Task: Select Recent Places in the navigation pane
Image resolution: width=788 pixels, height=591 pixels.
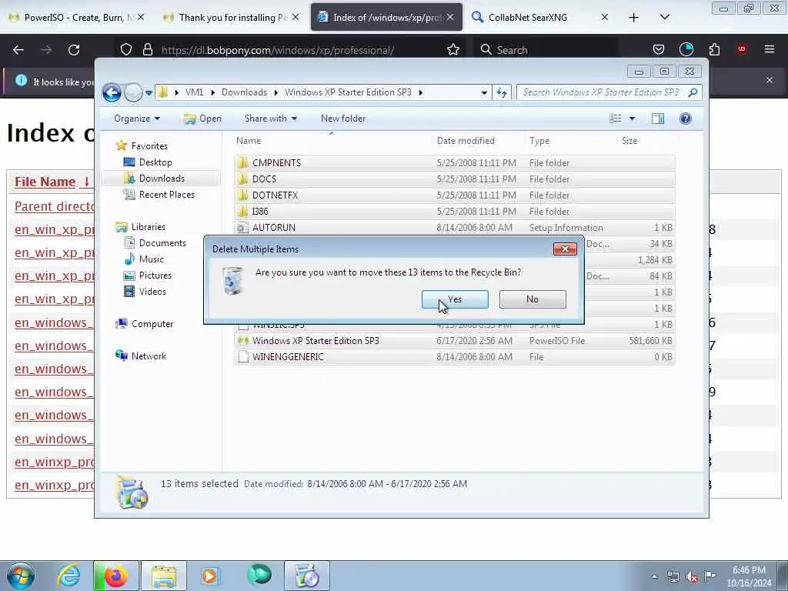Action: coord(166,195)
